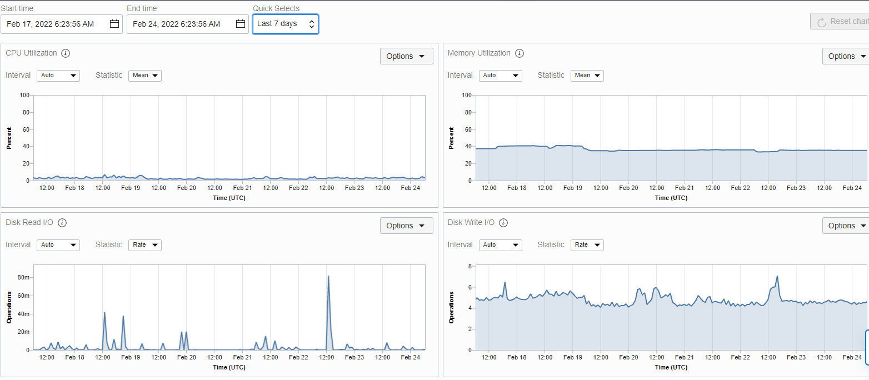Open the CPU Utilization Options menu
Viewport: 869px width, 380px height.
tap(406, 56)
